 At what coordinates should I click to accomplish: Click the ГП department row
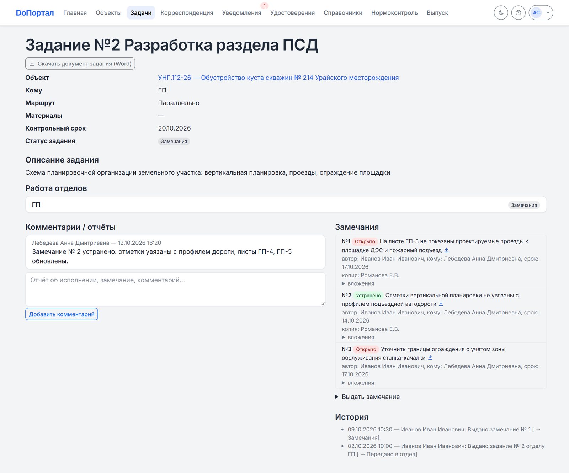tap(286, 204)
